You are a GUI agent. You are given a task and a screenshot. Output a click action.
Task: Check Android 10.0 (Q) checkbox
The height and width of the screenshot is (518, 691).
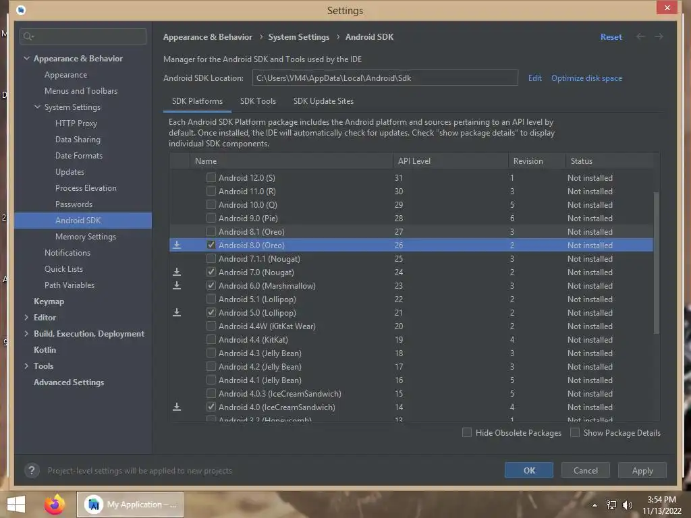pyautogui.click(x=211, y=204)
